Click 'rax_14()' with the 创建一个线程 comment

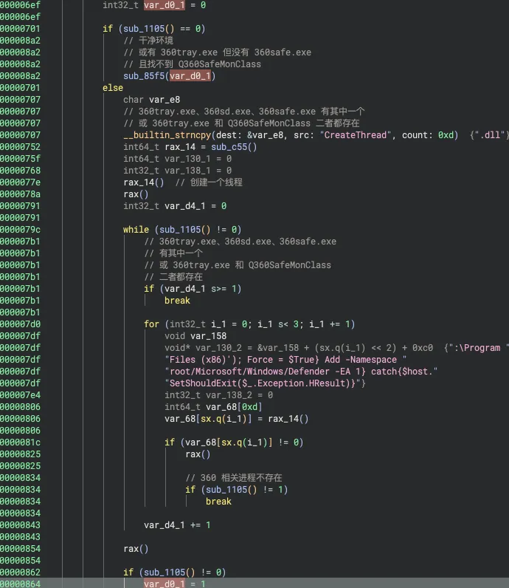click(x=144, y=182)
